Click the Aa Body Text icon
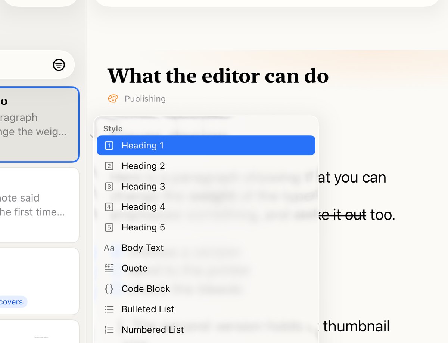The height and width of the screenshot is (343, 448). (109, 248)
